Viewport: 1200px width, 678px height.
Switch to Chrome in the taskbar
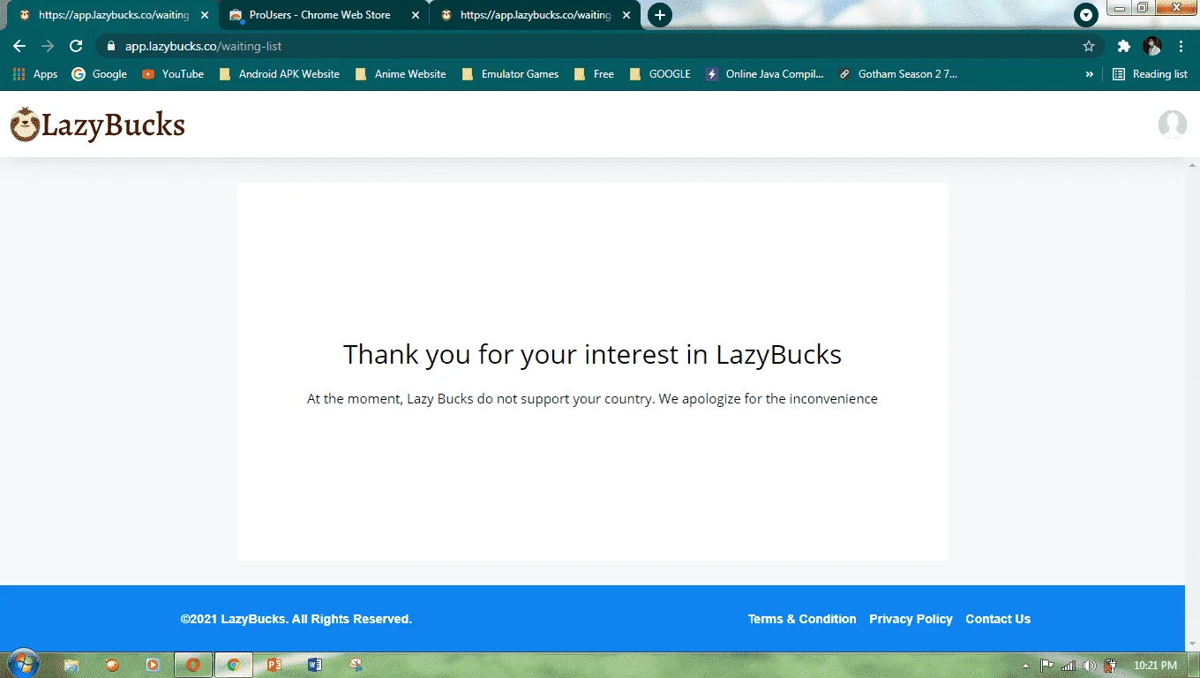click(x=234, y=665)
